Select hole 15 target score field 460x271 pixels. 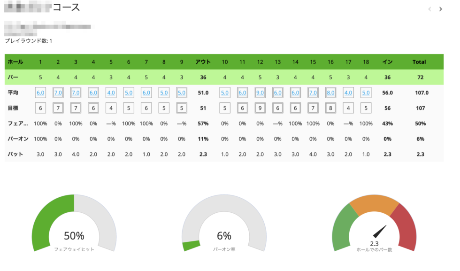pyautogui.click(x=313, y=108)
